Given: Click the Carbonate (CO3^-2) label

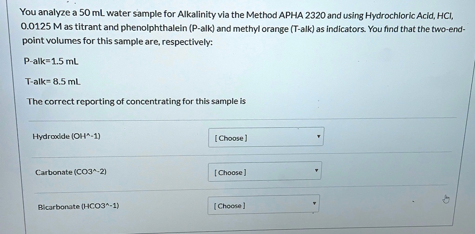Looking at the screenshot, I should (71, 172).
